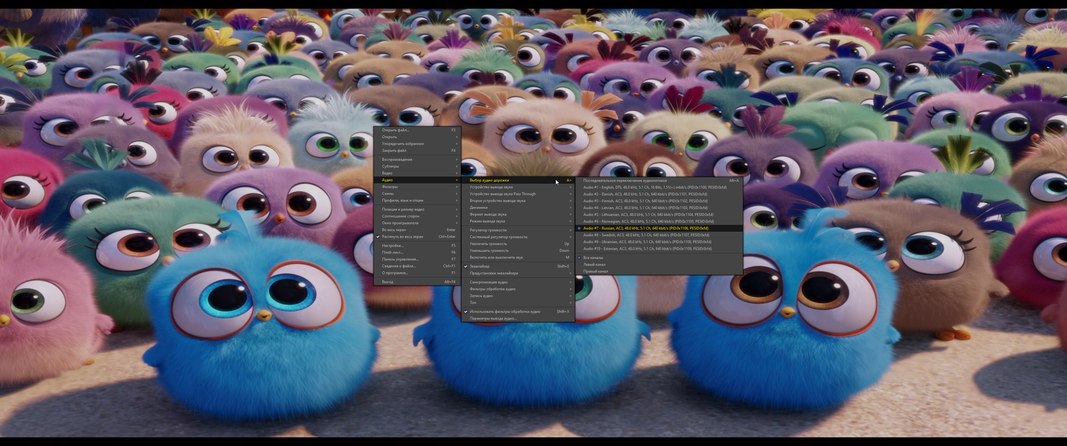The height and width of the screenshot is (446, 1067).
Task: Toggle 'Использовать фильтры обработки аудио' checkbox
Action: (518, 312)
